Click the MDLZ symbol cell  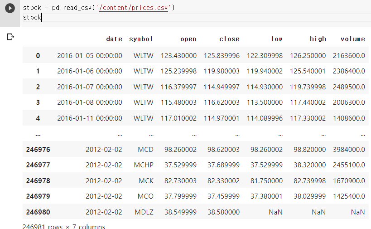coord(144,212)
